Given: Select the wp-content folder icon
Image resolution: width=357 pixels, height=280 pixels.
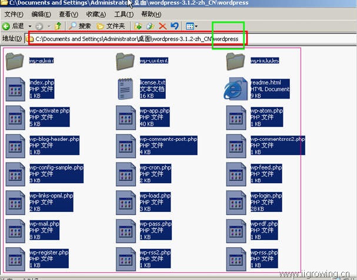Looking at the screenshot, I should (125, 61).
